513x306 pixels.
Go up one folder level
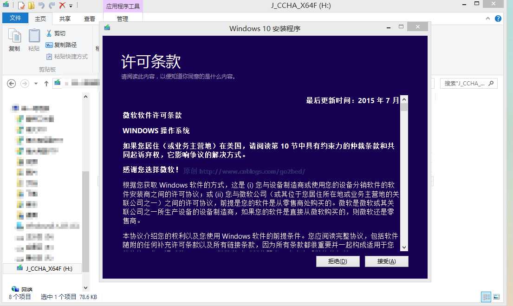point(46,84)
